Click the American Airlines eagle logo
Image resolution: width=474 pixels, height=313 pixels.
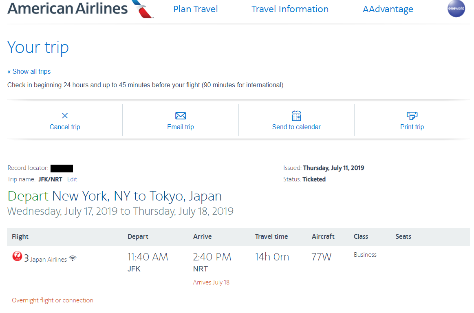142,9
